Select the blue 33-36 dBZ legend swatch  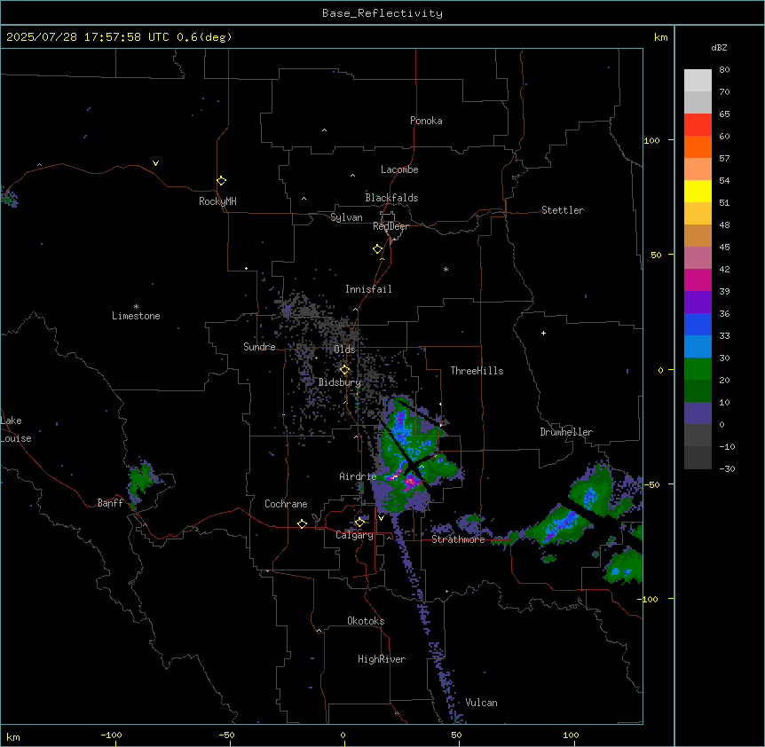698,324
